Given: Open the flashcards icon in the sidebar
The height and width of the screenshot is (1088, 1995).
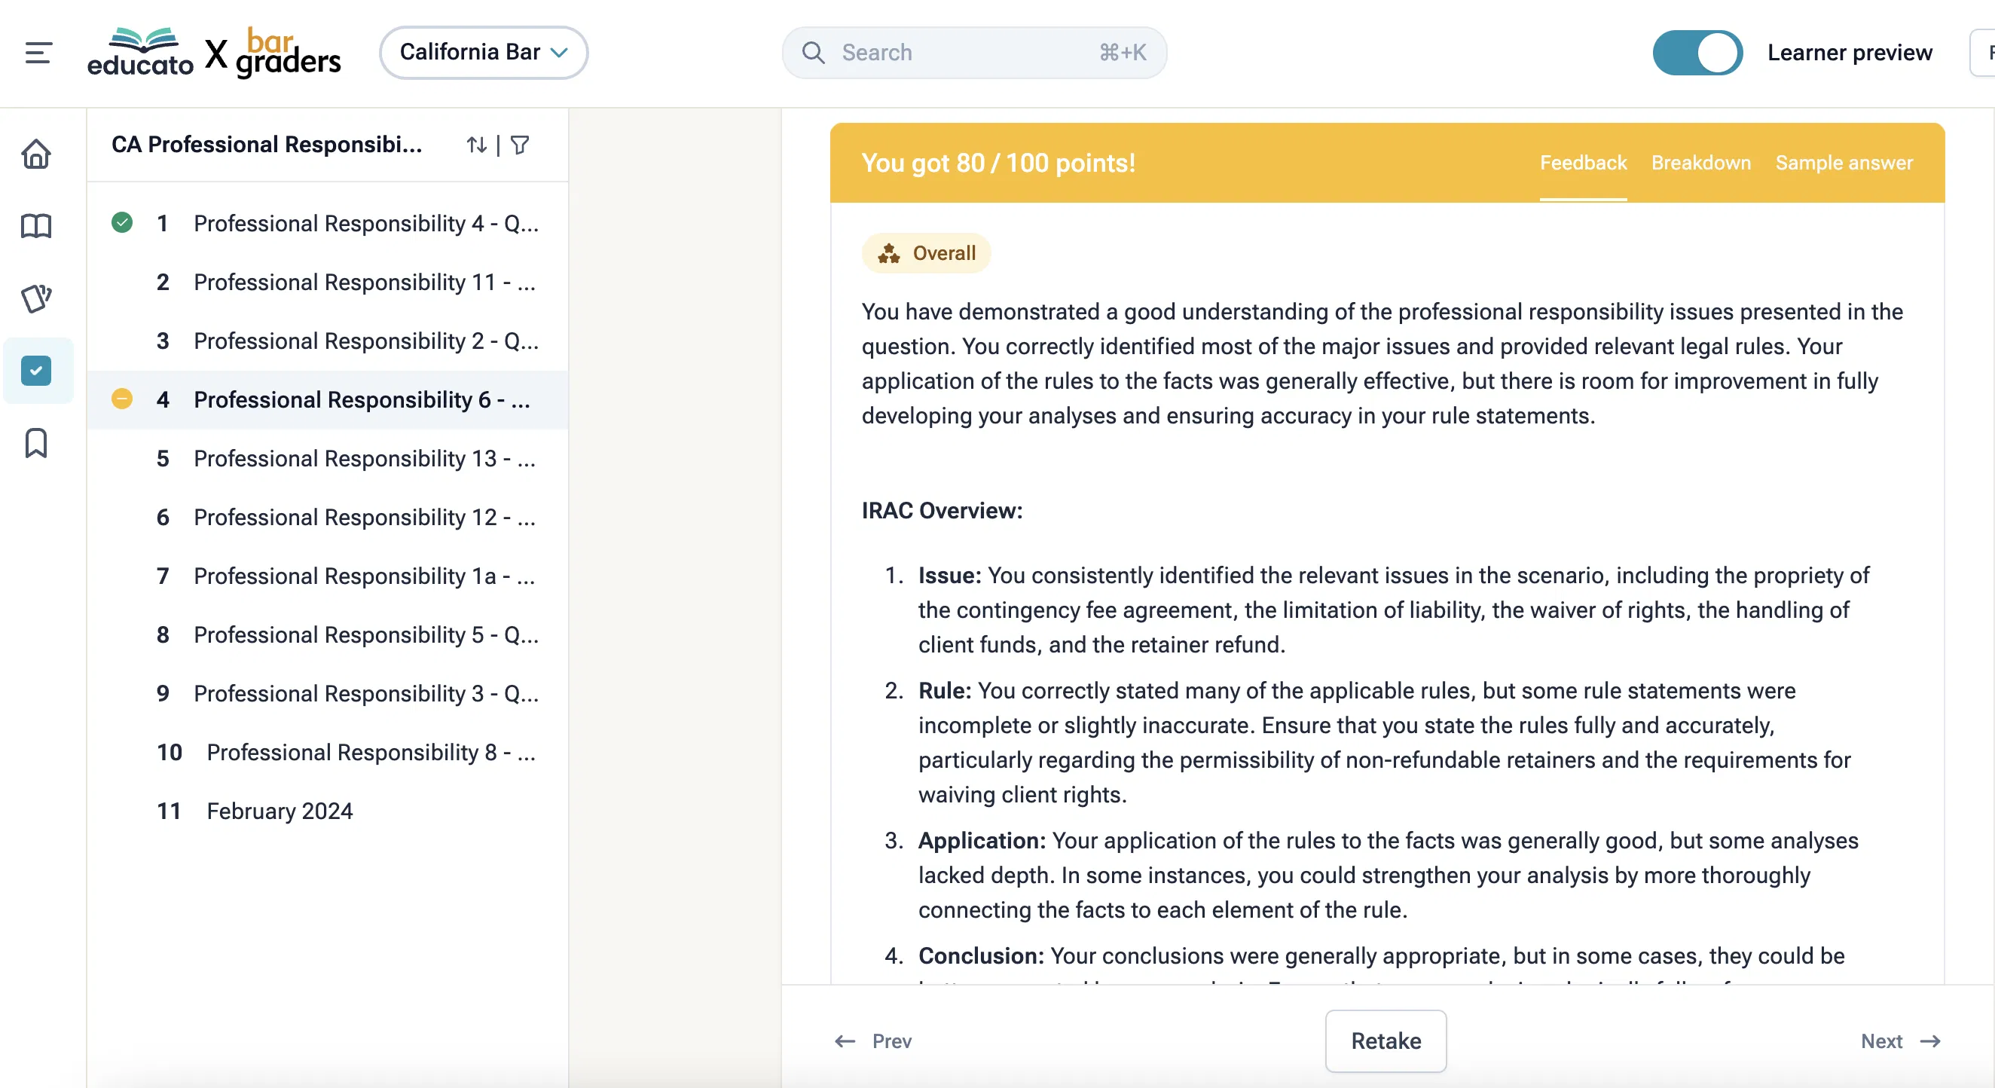Looking at the screenshot, I should pos(36,298).
